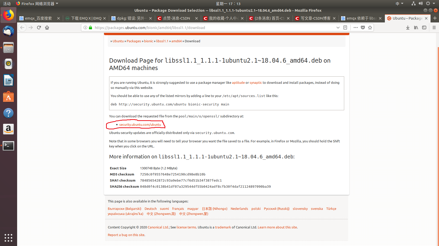Viewport: 439px width, 246px height.
Task: Toggle the bookmark star for this page
Action: pyautogui.click(x=370, y=28)
